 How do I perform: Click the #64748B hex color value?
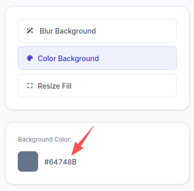[60, 162]
